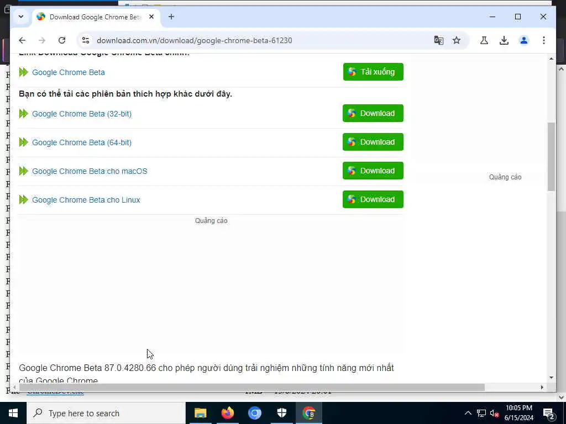Open the blue Chromium icon in taskbar
This screenshot has height=424, width=566.
pyautogui.click(x=254, y=413)
